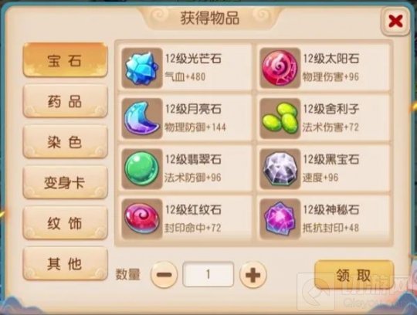
Task: Choose the 12级黑宝石 grey diamond icon
Action: coord(280,169)
